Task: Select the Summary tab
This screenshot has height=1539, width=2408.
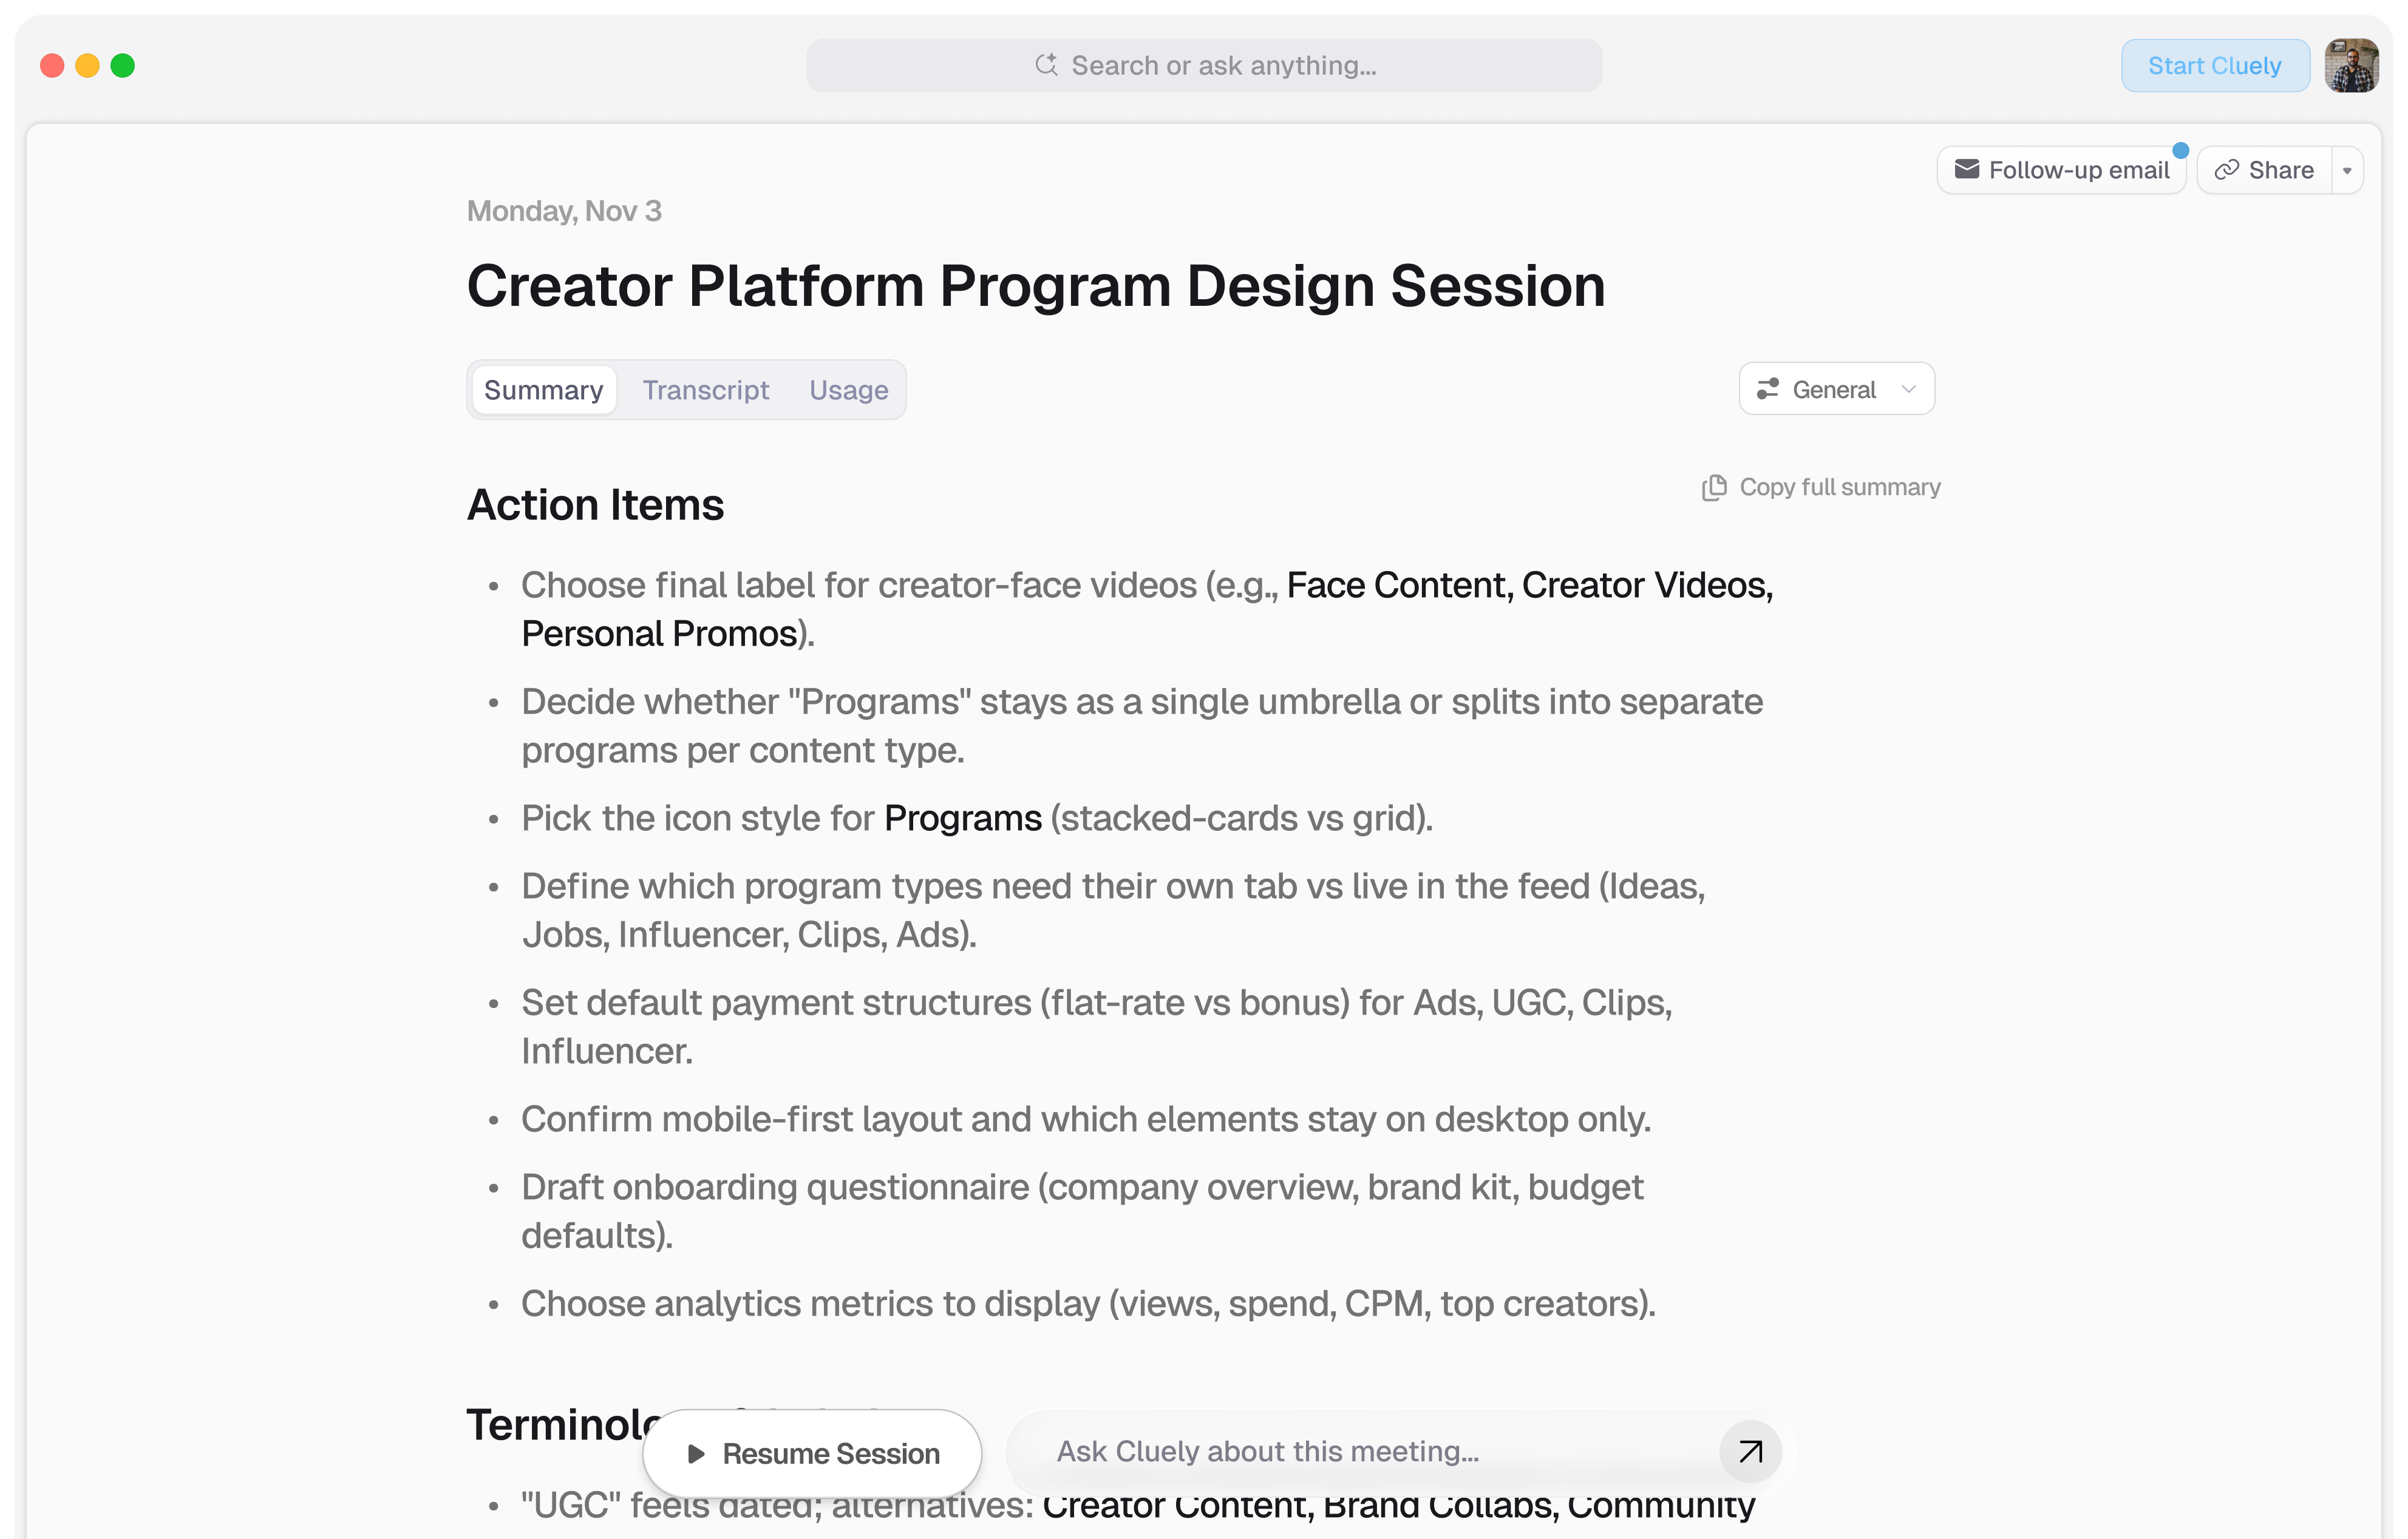Action: 543,390
